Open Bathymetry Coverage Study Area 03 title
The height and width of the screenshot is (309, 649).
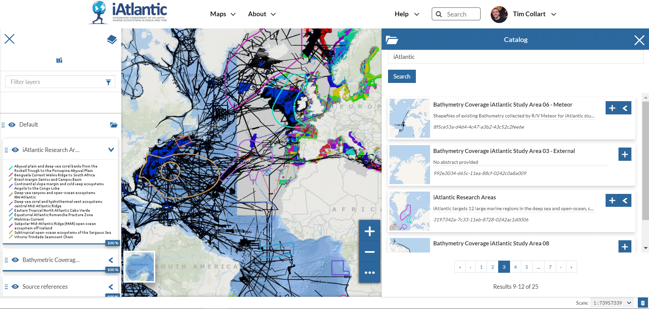pyautogui.click(x=504, y=151)
